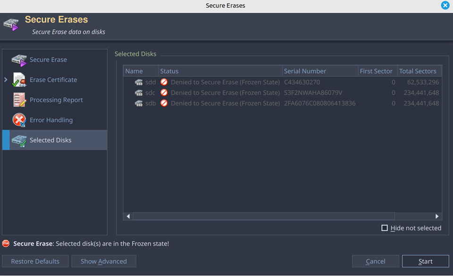This screenshot has height=276, width=453.
Task: Click the red stop warning icon
Action: pos(6,243)
